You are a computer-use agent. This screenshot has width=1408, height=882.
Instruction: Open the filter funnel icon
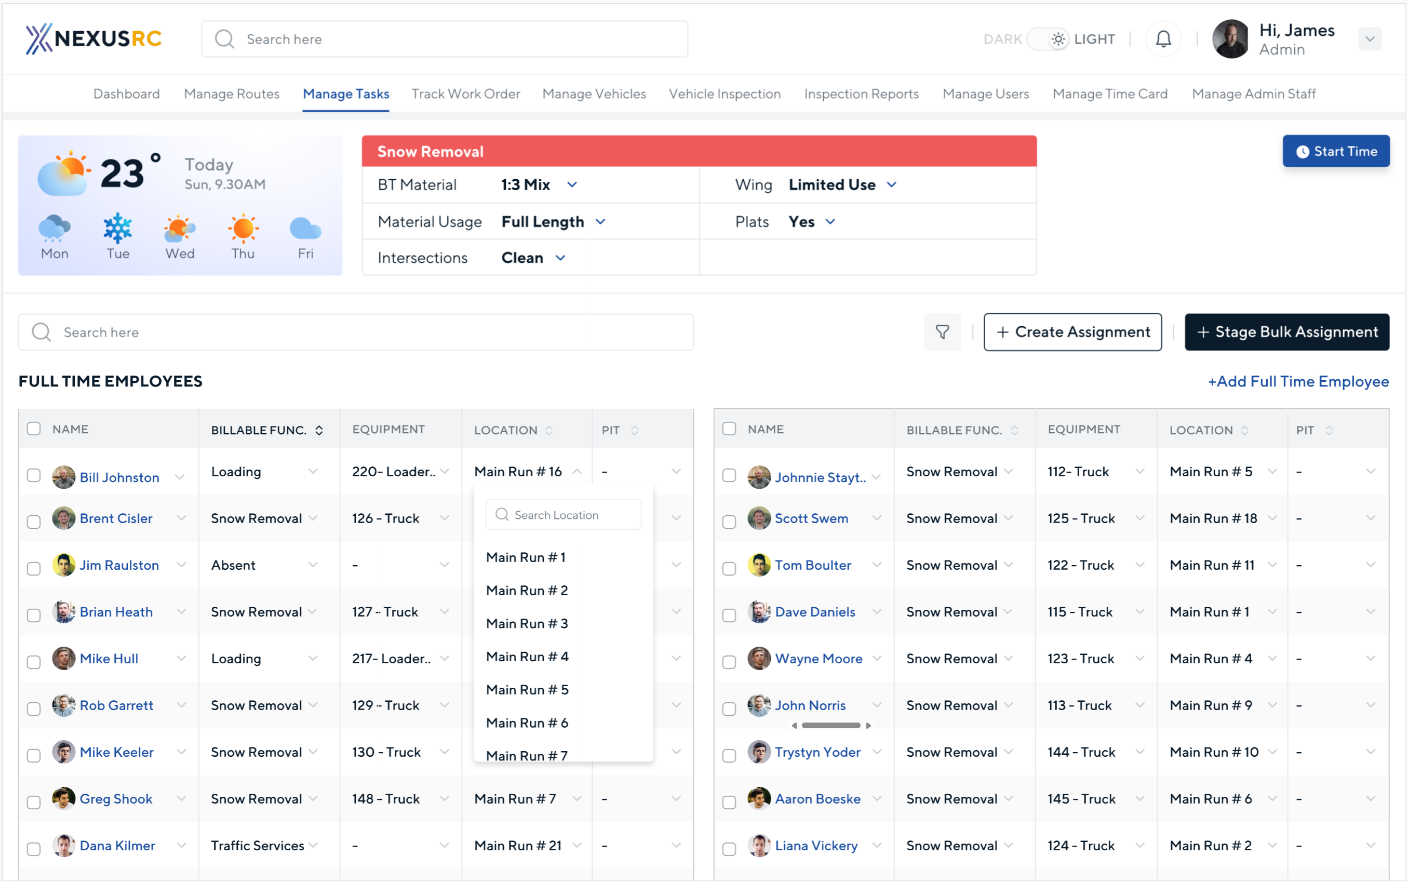click(x=942, y=332)
